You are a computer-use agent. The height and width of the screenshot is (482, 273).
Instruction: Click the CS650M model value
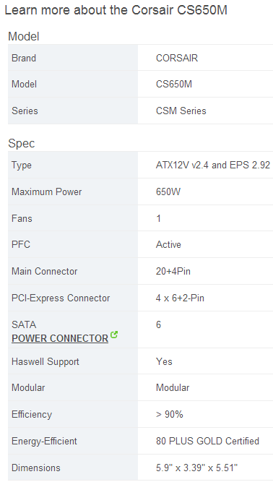coord(174,85)
